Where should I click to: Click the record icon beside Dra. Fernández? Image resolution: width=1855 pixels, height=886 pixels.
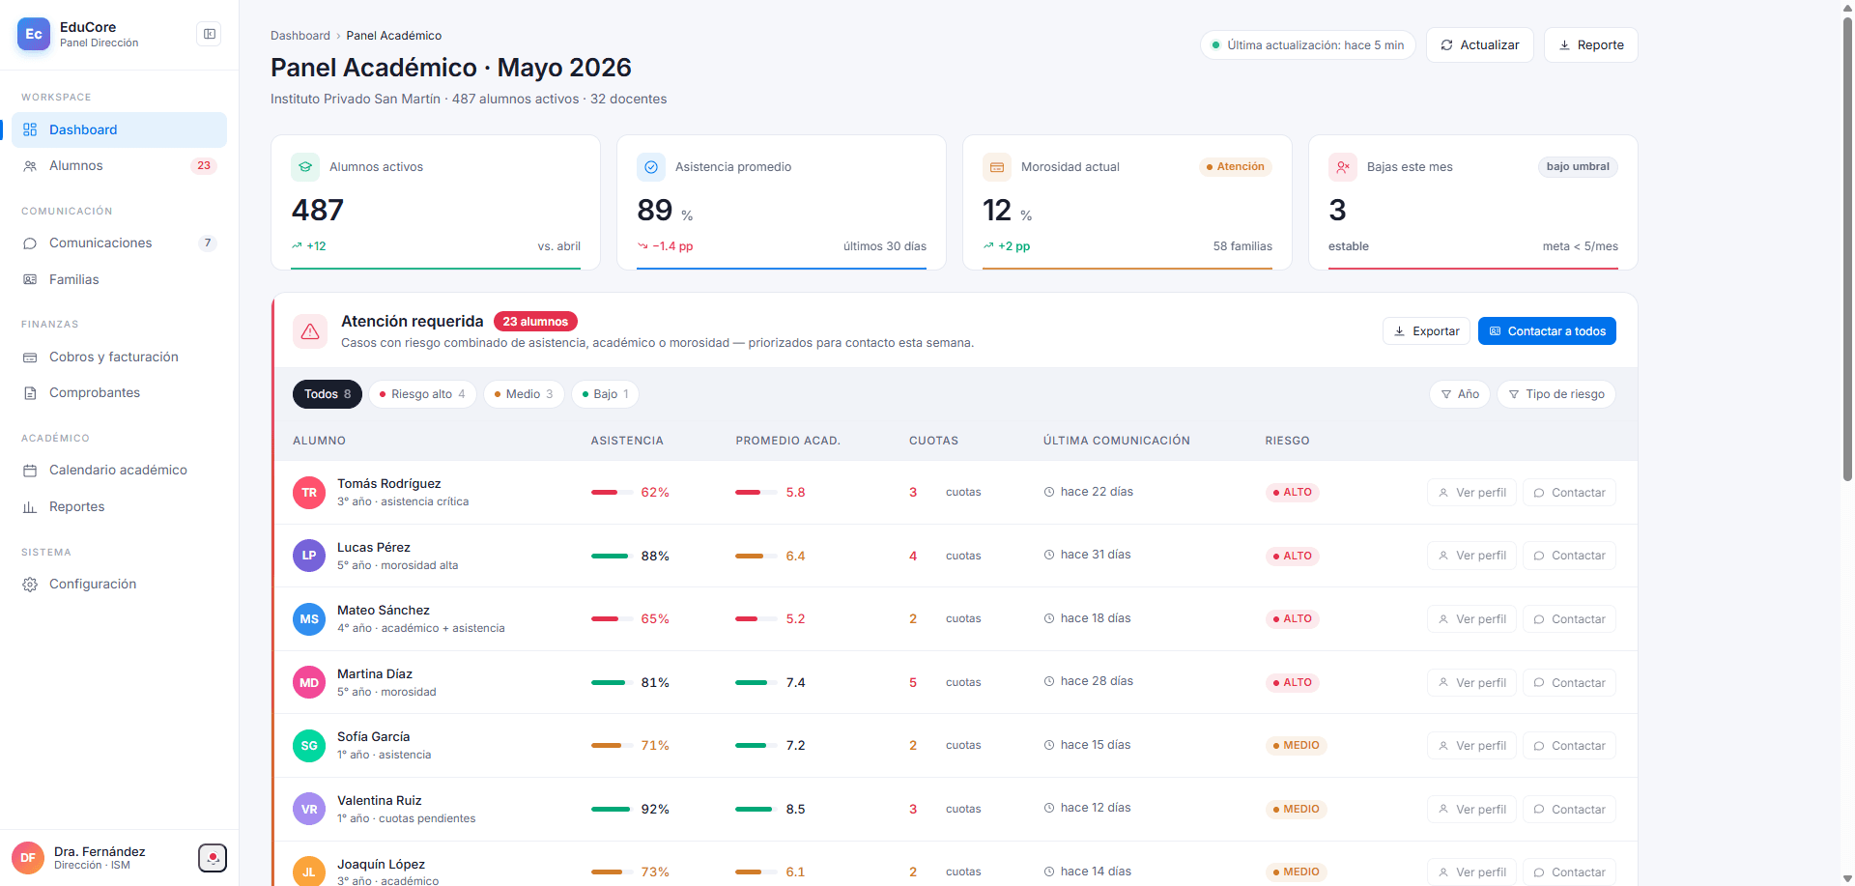(x=213, y=858)
